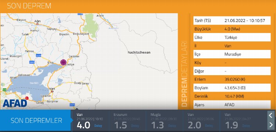Click the D975 road sign on the map

click(72, 105)
